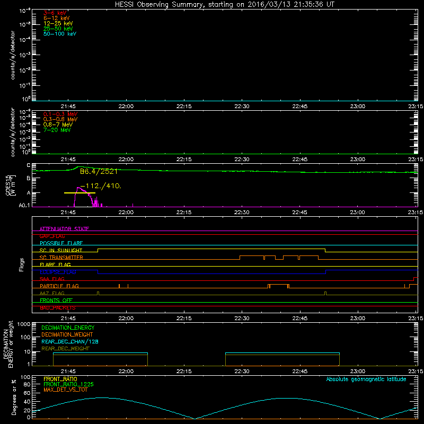Click the second cyan REAR_DEC_CHAN pulse near 22:45
424x424 pixels.
282,353
